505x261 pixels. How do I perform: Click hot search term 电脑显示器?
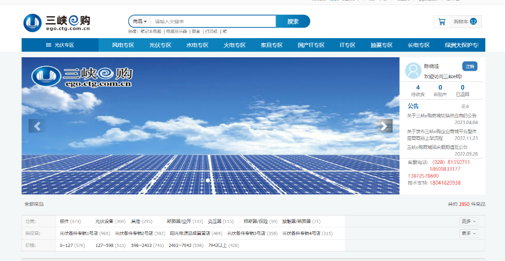[x=177, y=31]
